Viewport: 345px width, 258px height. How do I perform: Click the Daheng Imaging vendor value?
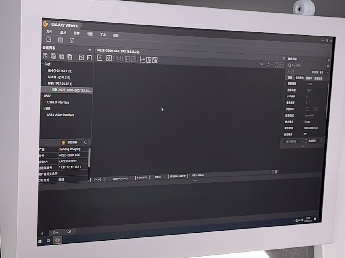70,149
